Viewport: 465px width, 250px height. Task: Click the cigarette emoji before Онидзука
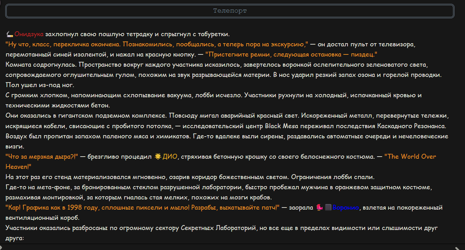pos(9,34)
